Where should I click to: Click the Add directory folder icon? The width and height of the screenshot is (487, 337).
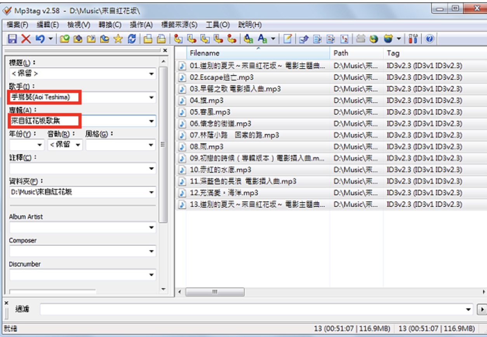78,39
